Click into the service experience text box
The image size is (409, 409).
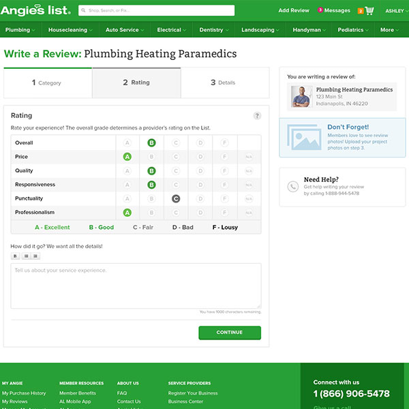(x=136, y=286)
